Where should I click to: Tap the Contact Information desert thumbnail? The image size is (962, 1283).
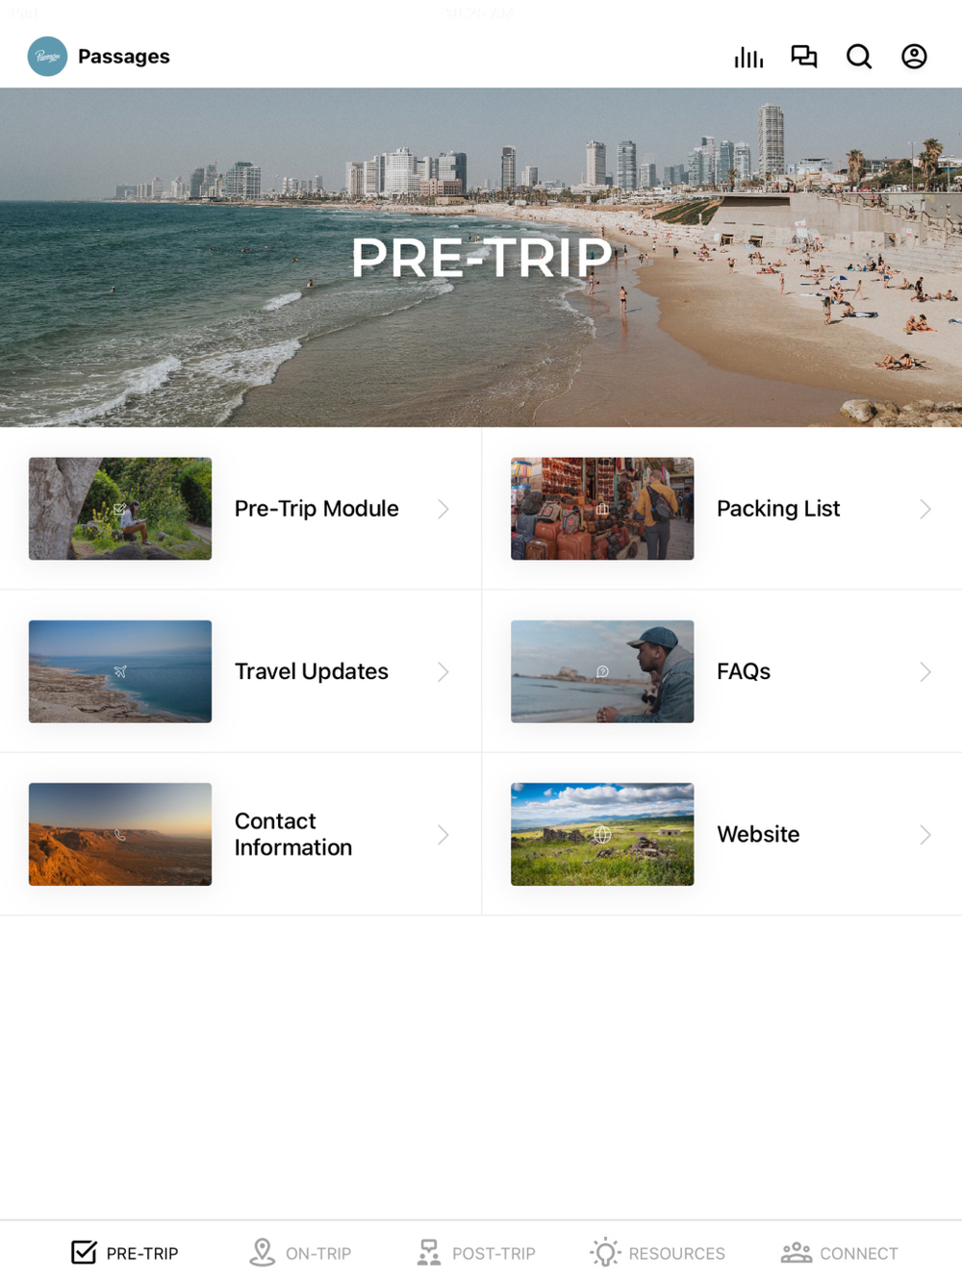pyautogui.click(x=120, y=834)
